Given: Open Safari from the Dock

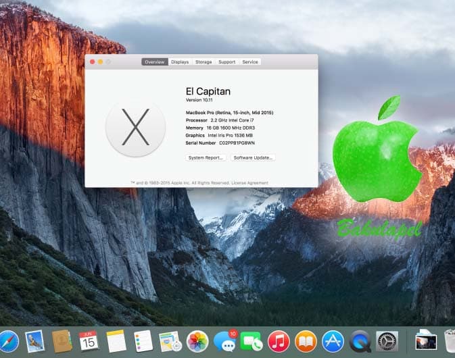Looking at the screenshot, I should 9,342.
